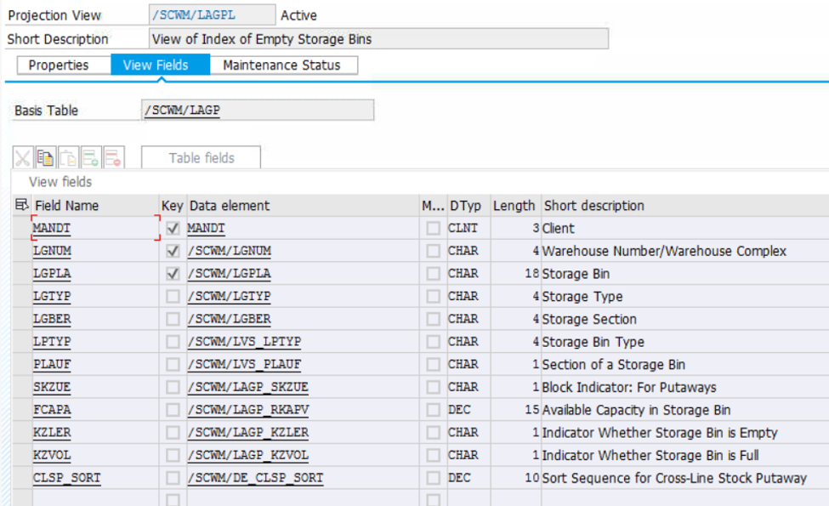Click the Field Name column header

tap(95, 205)
